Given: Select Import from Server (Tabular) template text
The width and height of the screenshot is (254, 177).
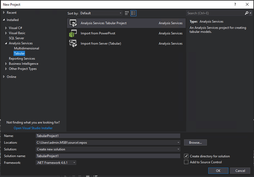Looking at the screenshot, I should point(101,43).
